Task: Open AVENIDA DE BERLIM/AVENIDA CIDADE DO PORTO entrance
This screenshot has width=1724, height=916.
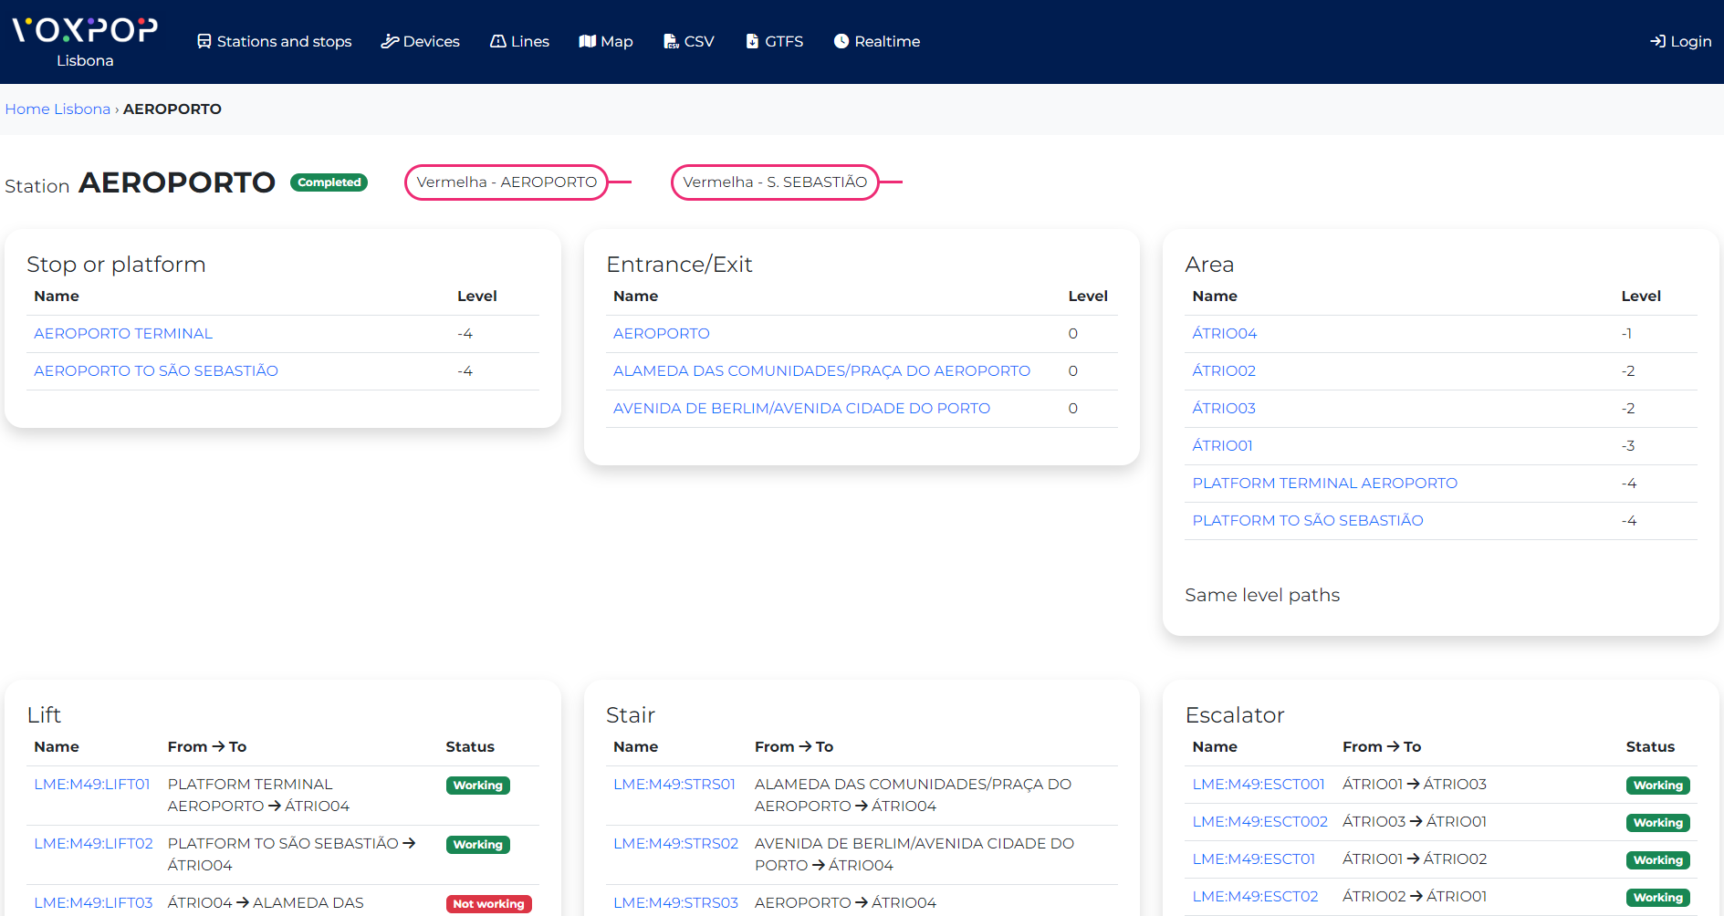Action: 801,408
